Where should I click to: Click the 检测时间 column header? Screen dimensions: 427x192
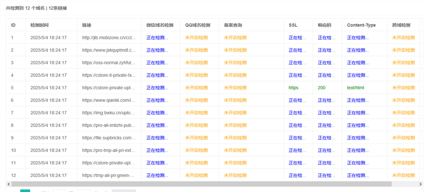39,25
